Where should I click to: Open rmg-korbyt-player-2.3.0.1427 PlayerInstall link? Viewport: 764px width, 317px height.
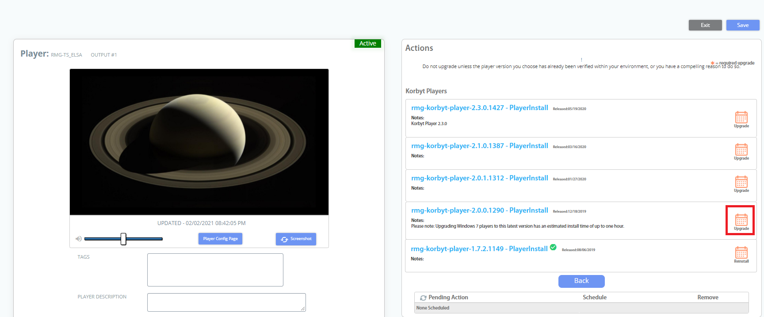[x=480, y=108]
